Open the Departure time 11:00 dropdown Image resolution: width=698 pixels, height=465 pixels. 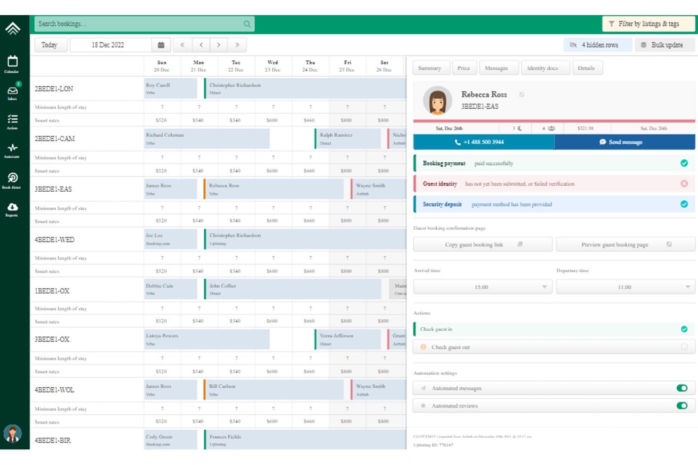pyautogui.click(x=625, y=287)
